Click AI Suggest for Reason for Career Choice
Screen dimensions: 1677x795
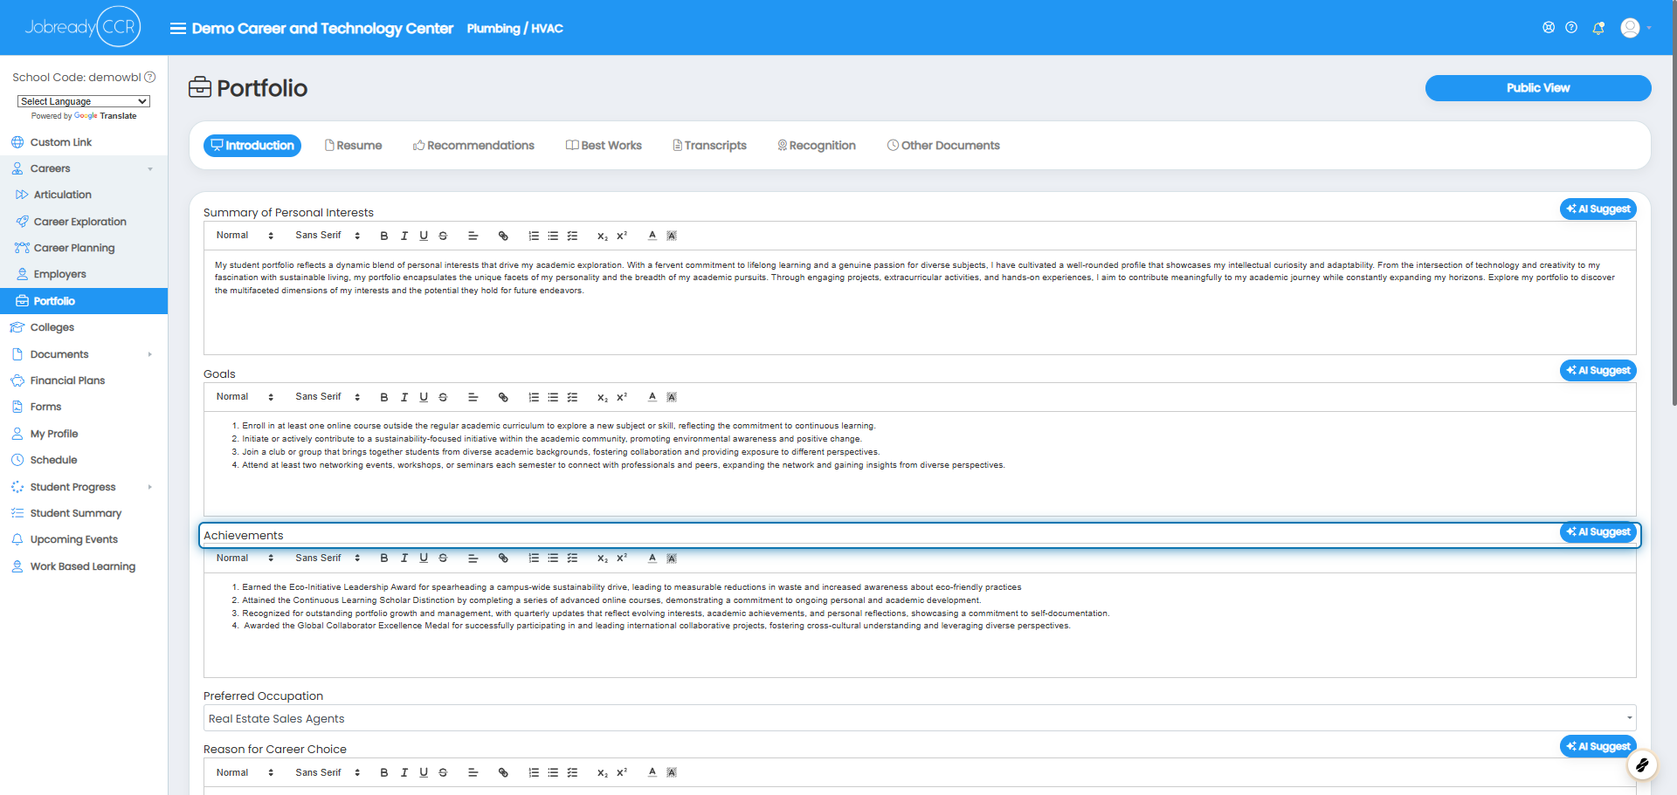pos(1598,747)
